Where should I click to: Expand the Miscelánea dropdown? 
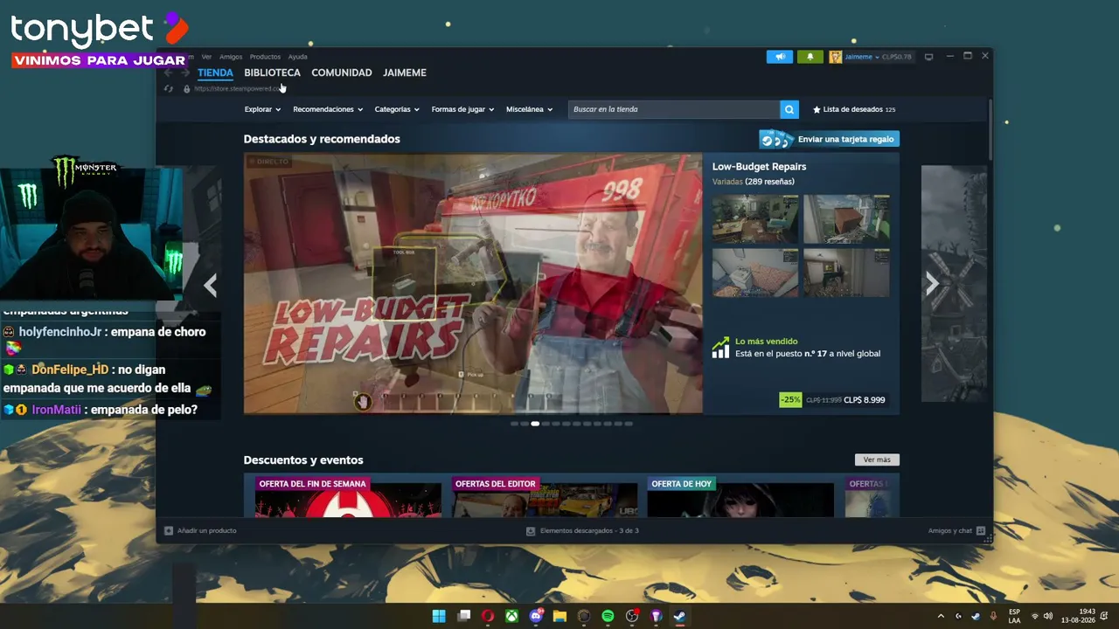coord(529,109)
